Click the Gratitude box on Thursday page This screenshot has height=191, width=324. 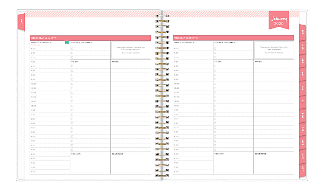click(x=273, y=163)
